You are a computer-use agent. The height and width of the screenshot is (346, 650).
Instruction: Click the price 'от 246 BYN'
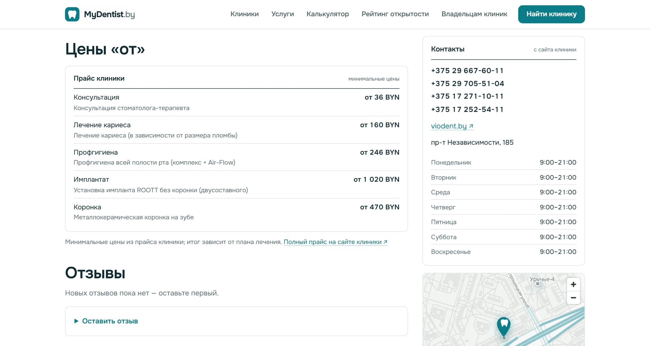(380, 152)
